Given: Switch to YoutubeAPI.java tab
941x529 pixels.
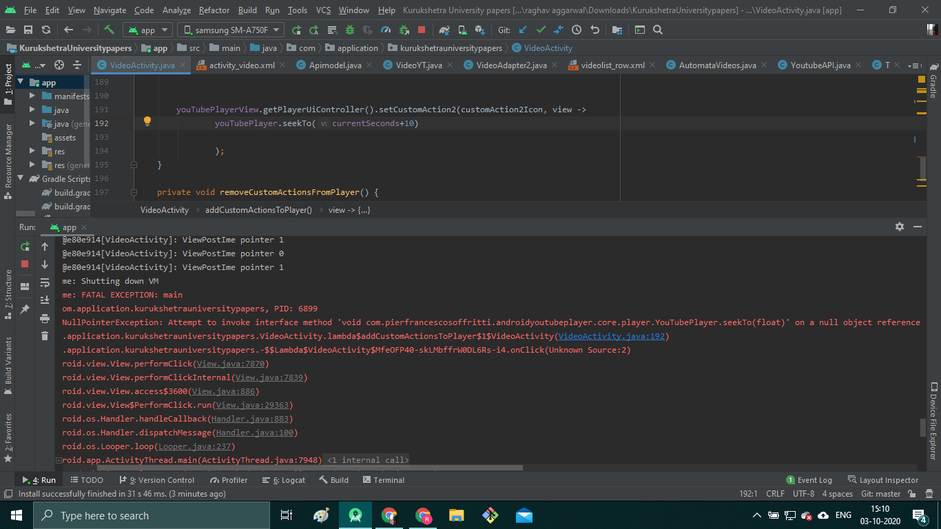Looking at the screenshot, I should click(x=820, y=65).
